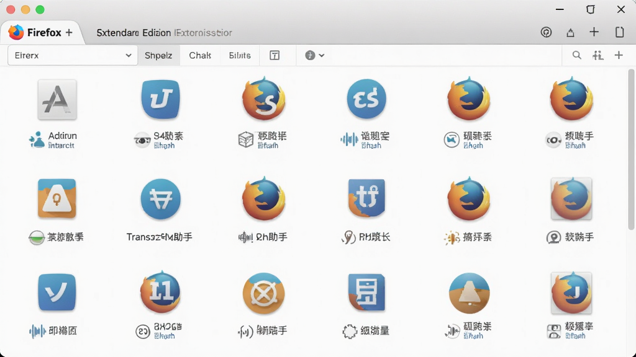The image size is (636, 357).
Task: Open the Eirerx dropdown
Action: [72, 55]
